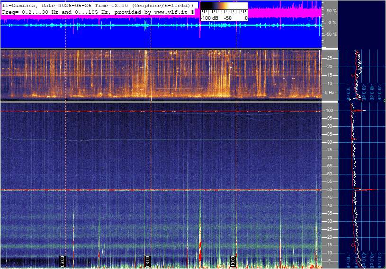Click the -100 dB to 0 color scale legend
This screenshot has width=386, height=269.
(224, 11)
